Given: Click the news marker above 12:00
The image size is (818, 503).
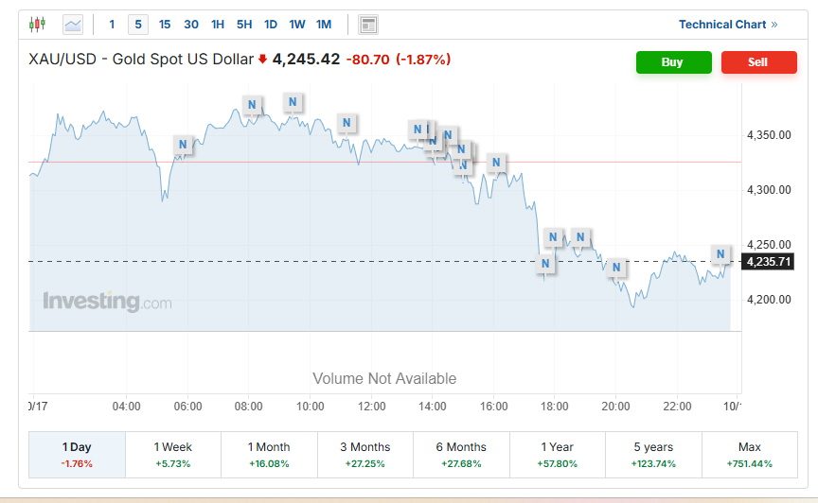Looking at the screenshot, I should click(347, 123).
